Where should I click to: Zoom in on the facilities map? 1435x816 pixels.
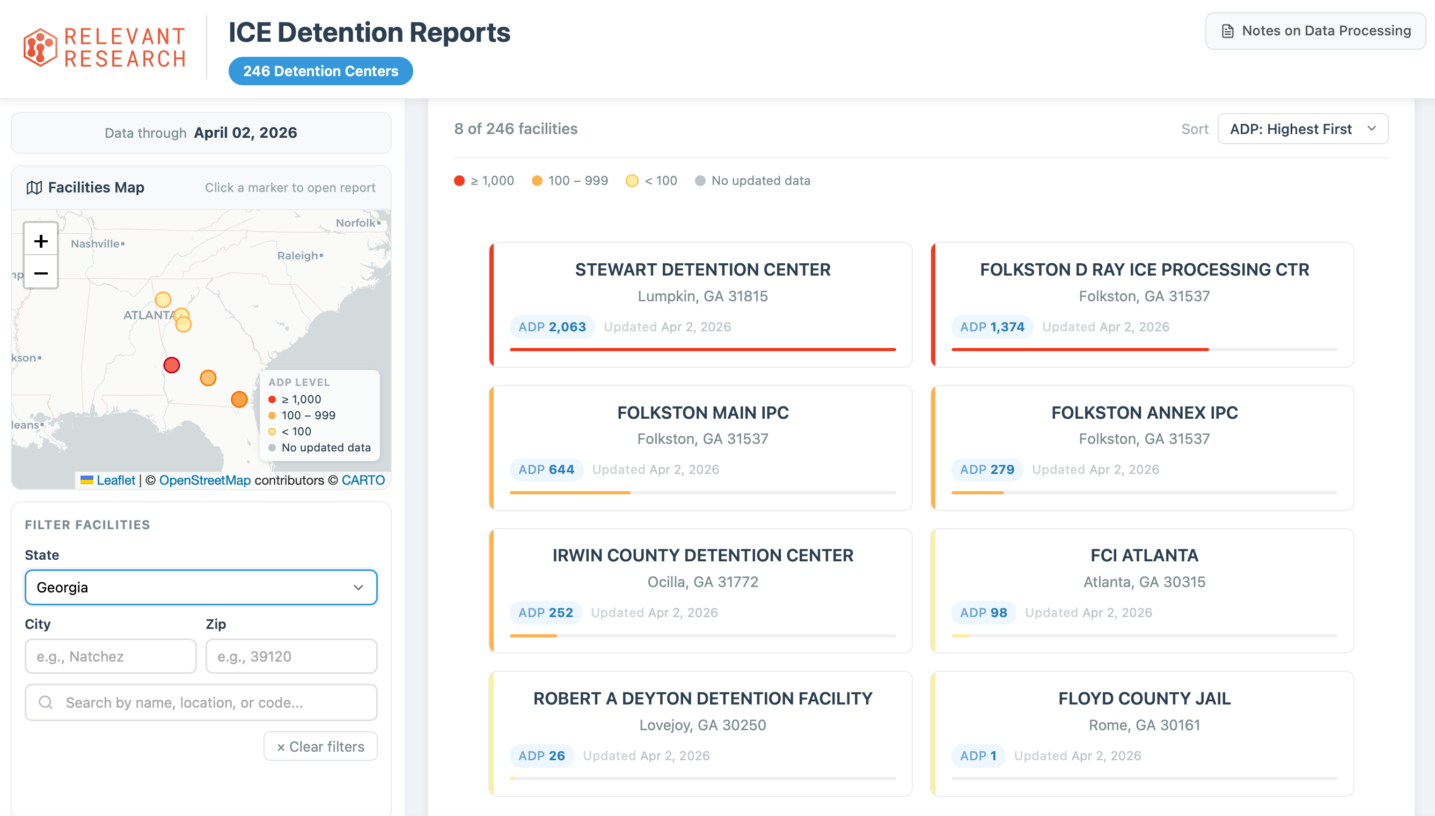[40, 240]
